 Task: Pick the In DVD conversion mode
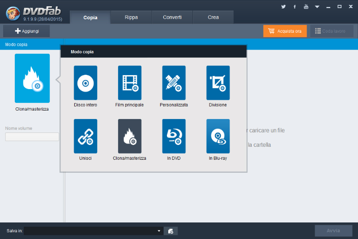174,136
